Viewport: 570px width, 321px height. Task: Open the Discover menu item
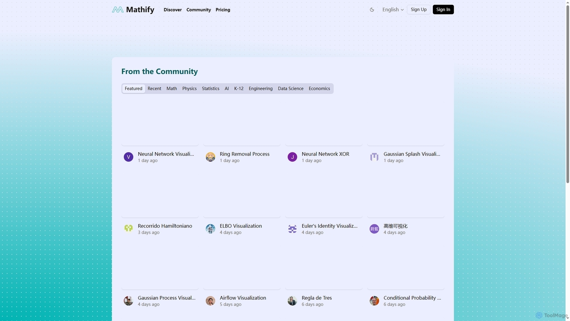pos(173,9)
